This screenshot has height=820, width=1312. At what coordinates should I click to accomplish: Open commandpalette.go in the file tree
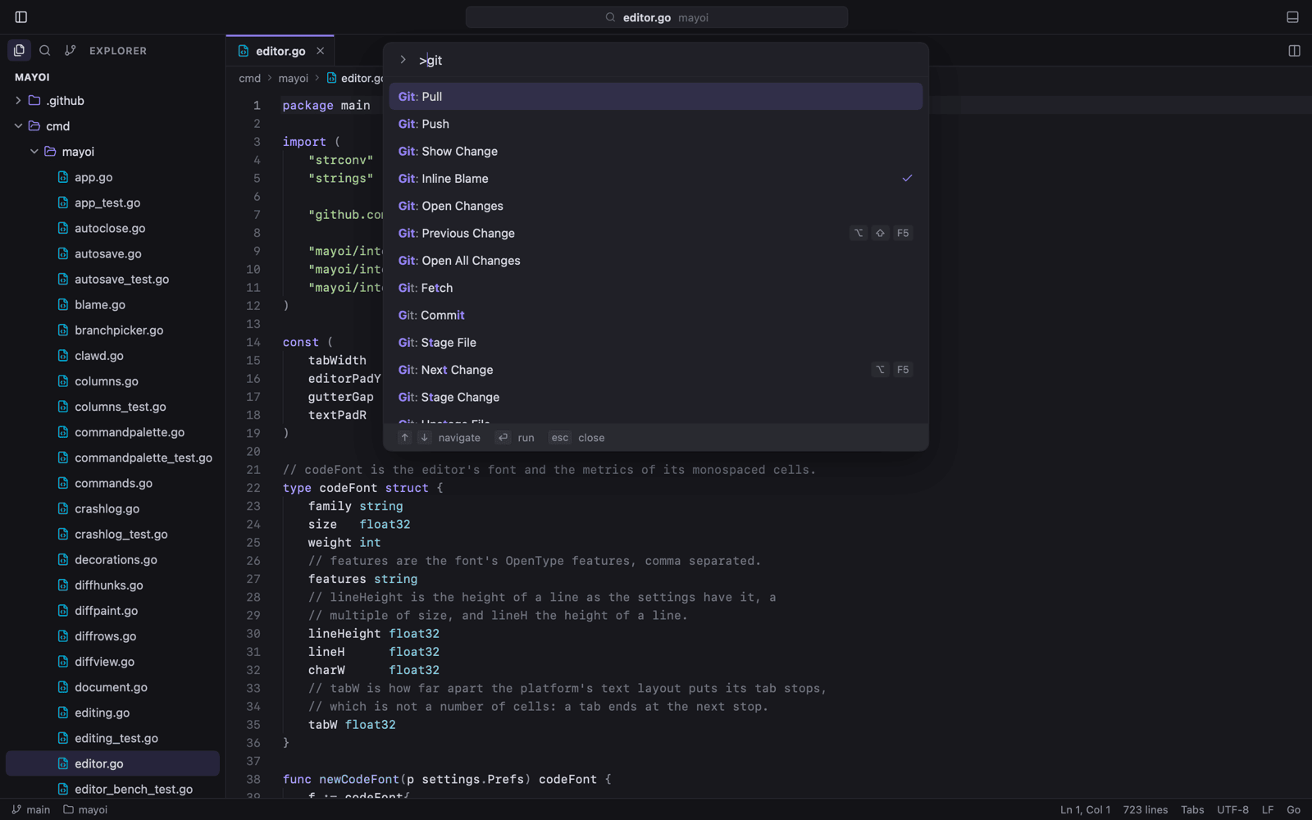click(112, 432)
